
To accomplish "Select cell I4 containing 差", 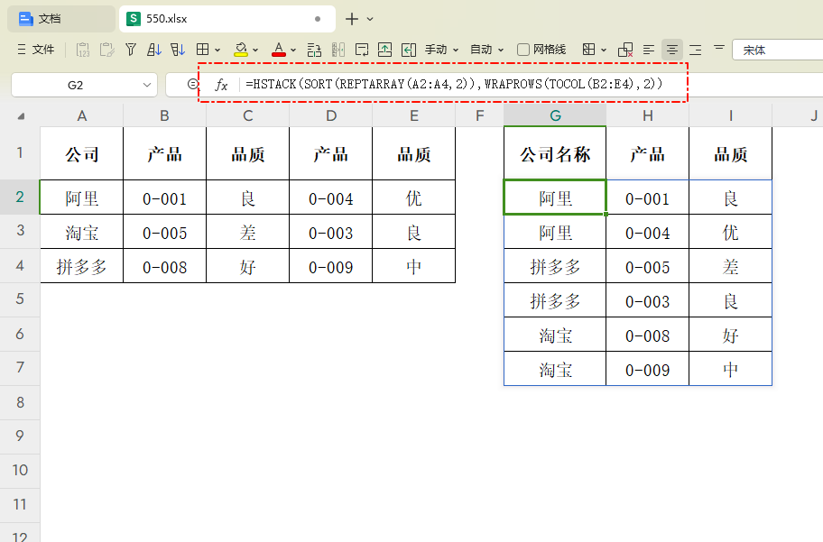I will click(x=731, y=266).
